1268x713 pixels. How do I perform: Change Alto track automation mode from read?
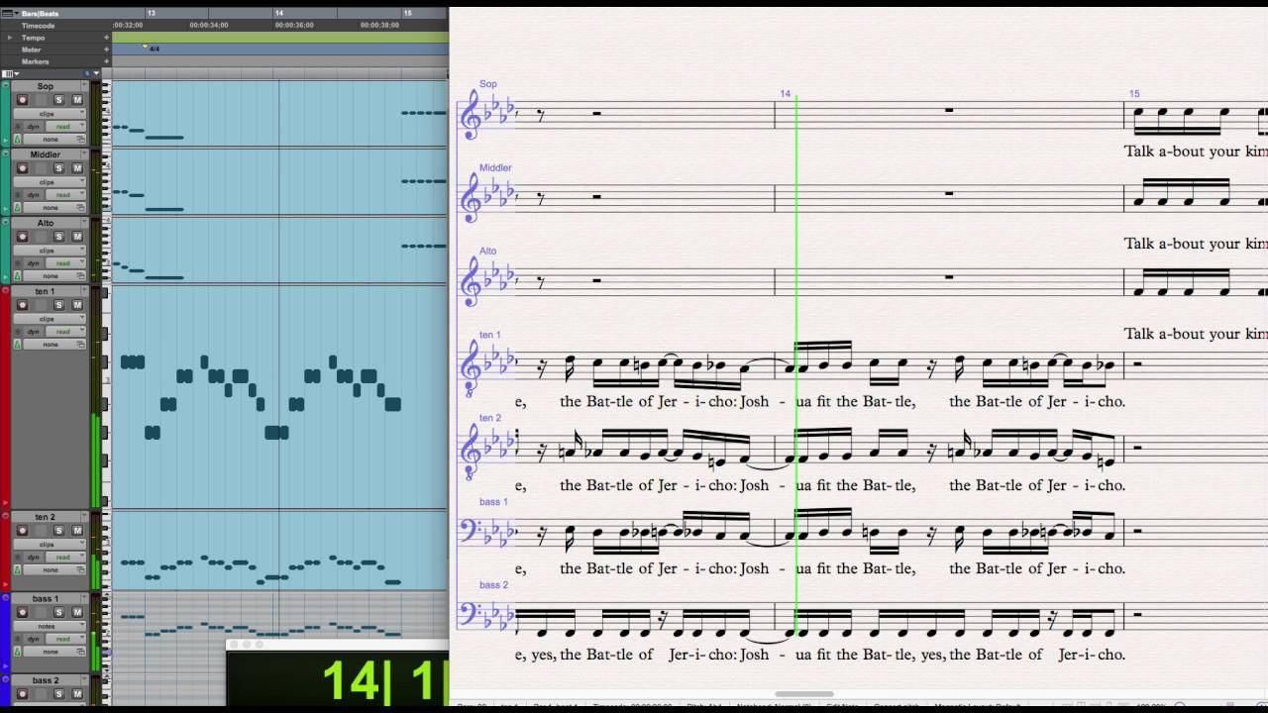(x=67, y=263)
